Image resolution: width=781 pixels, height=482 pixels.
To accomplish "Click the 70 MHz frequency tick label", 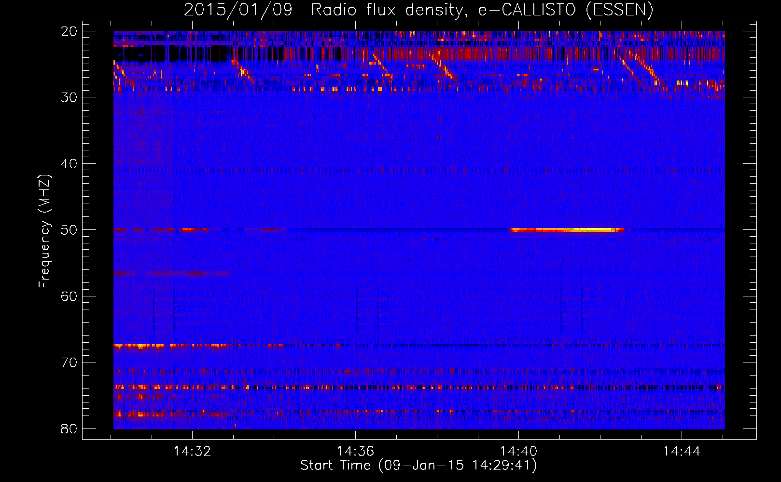I will (x=69, y=362).
